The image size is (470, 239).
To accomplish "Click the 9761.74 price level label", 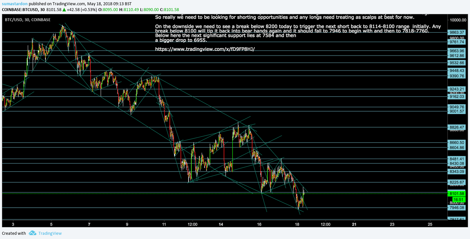I will coord(457,42).
